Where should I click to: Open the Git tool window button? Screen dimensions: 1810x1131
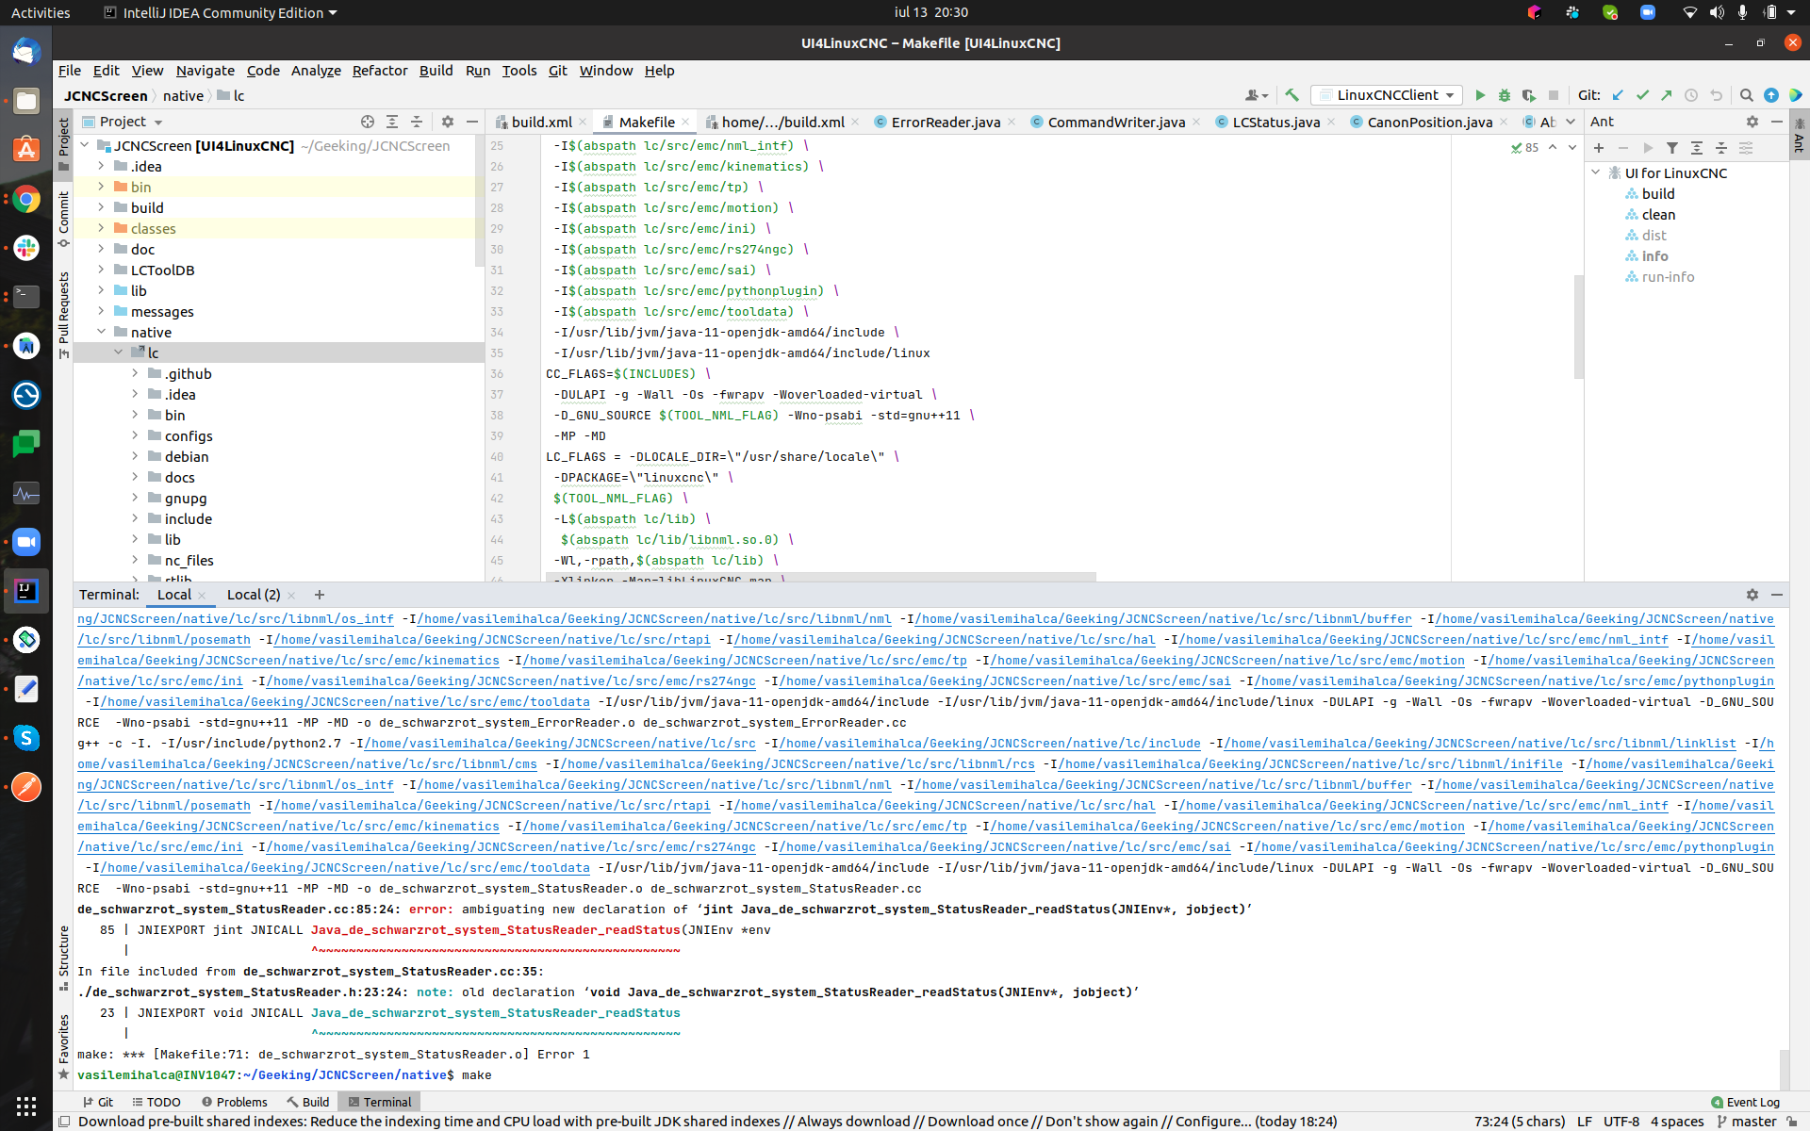(97, 1102)
